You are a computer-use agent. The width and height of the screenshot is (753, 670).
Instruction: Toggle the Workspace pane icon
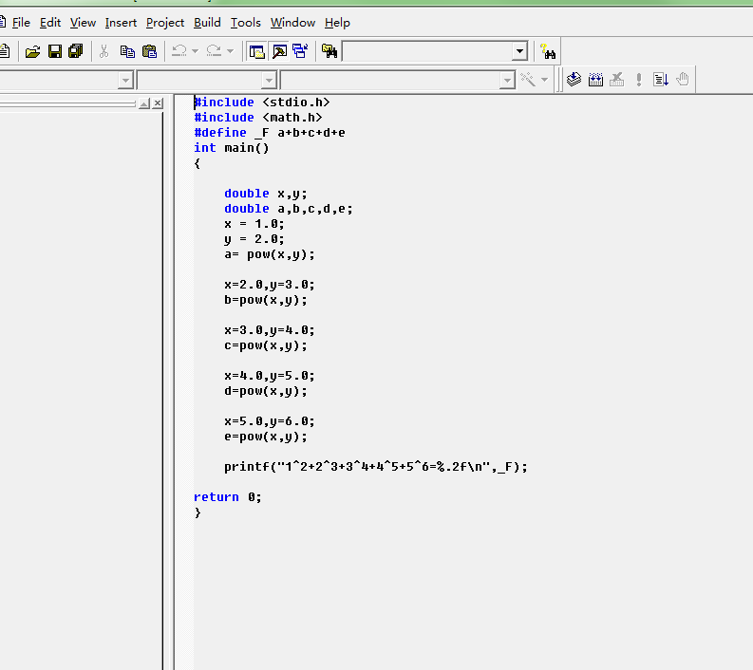257,51
